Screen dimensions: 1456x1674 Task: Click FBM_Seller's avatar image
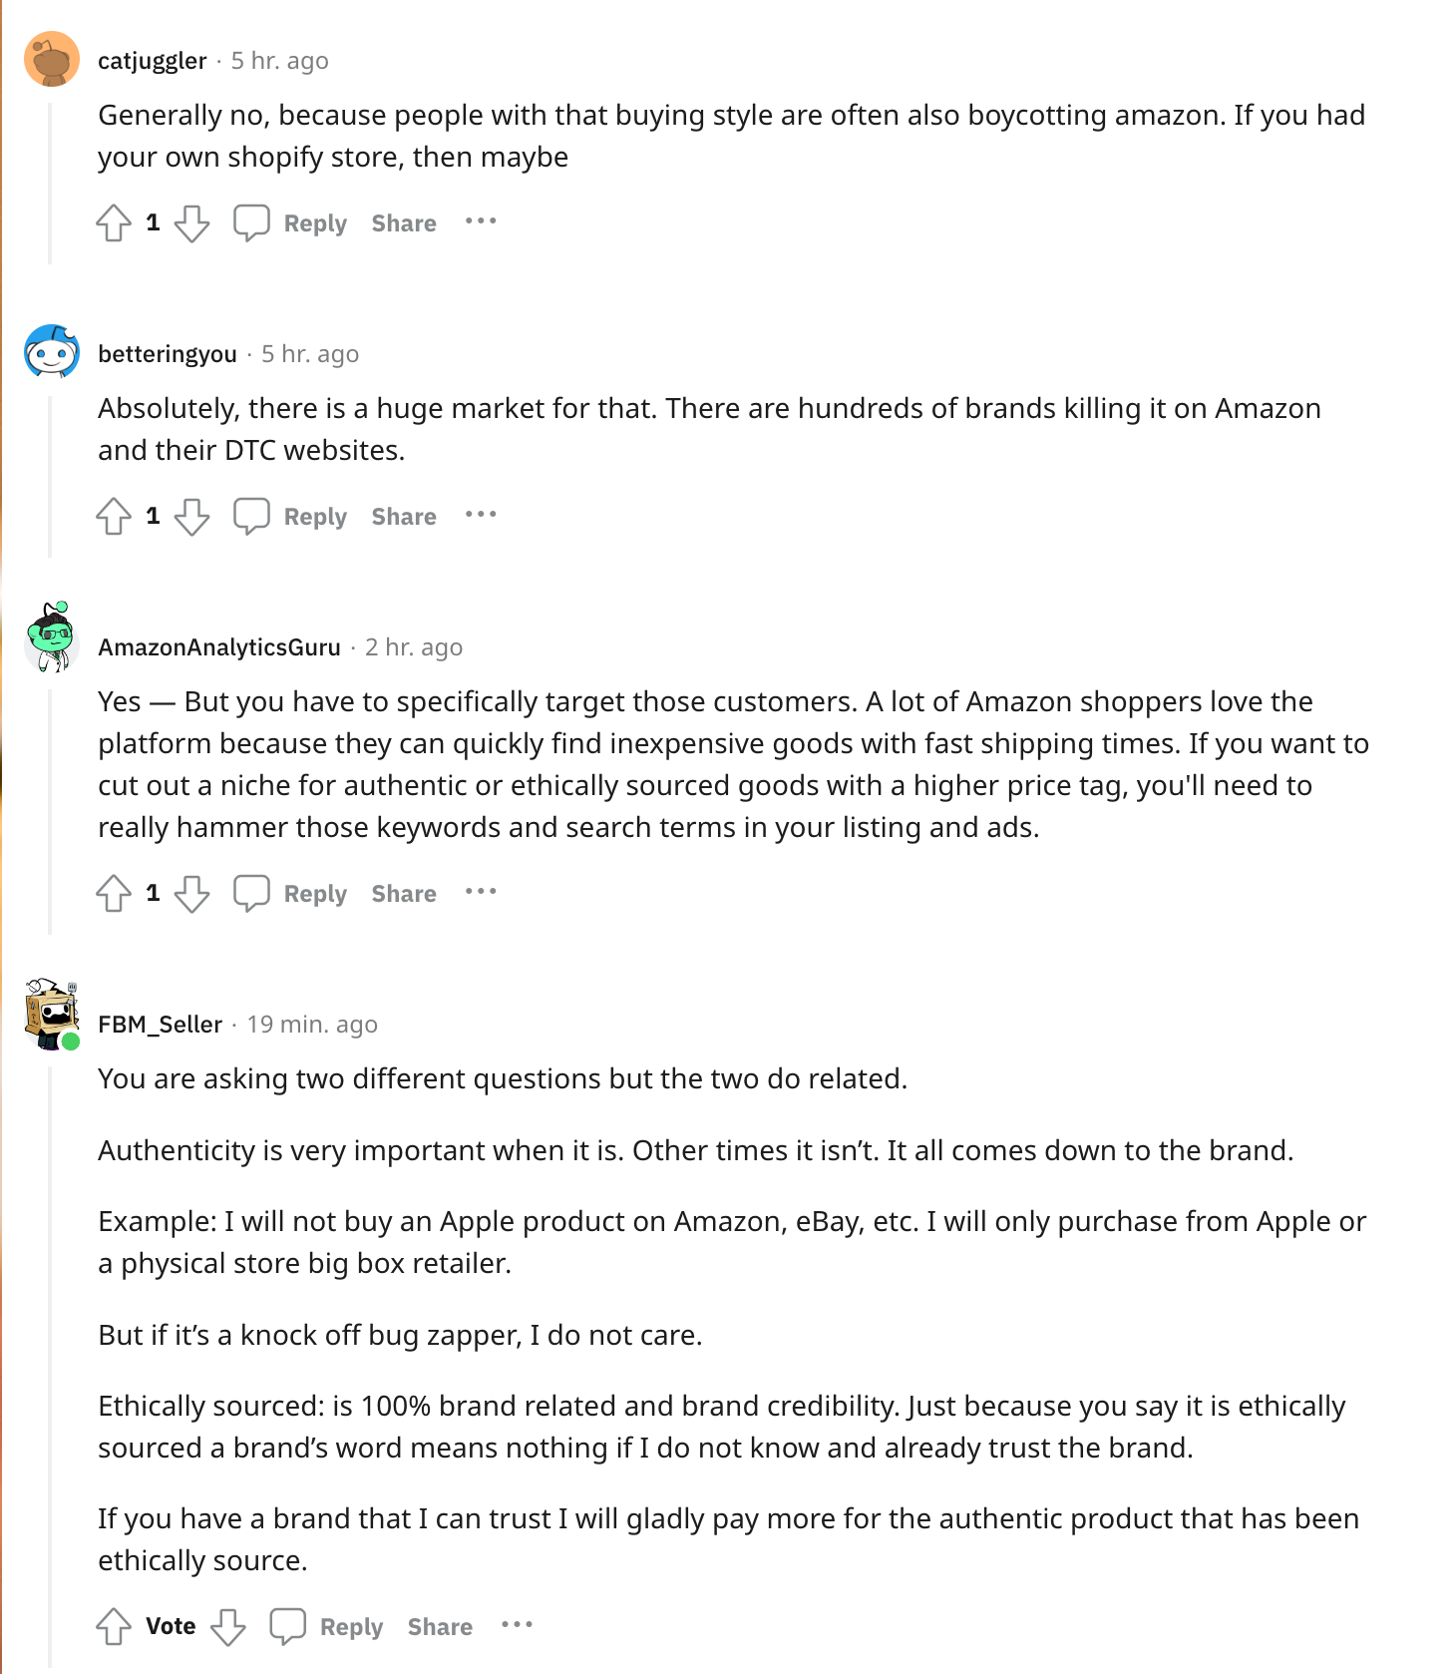coord(52,1015)
